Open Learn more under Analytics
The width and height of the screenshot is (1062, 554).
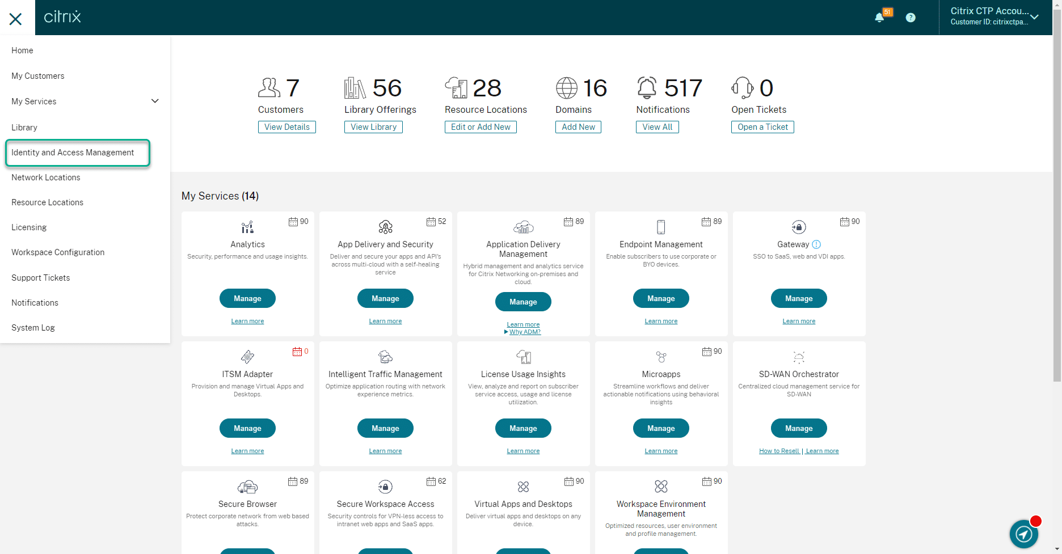247,321
